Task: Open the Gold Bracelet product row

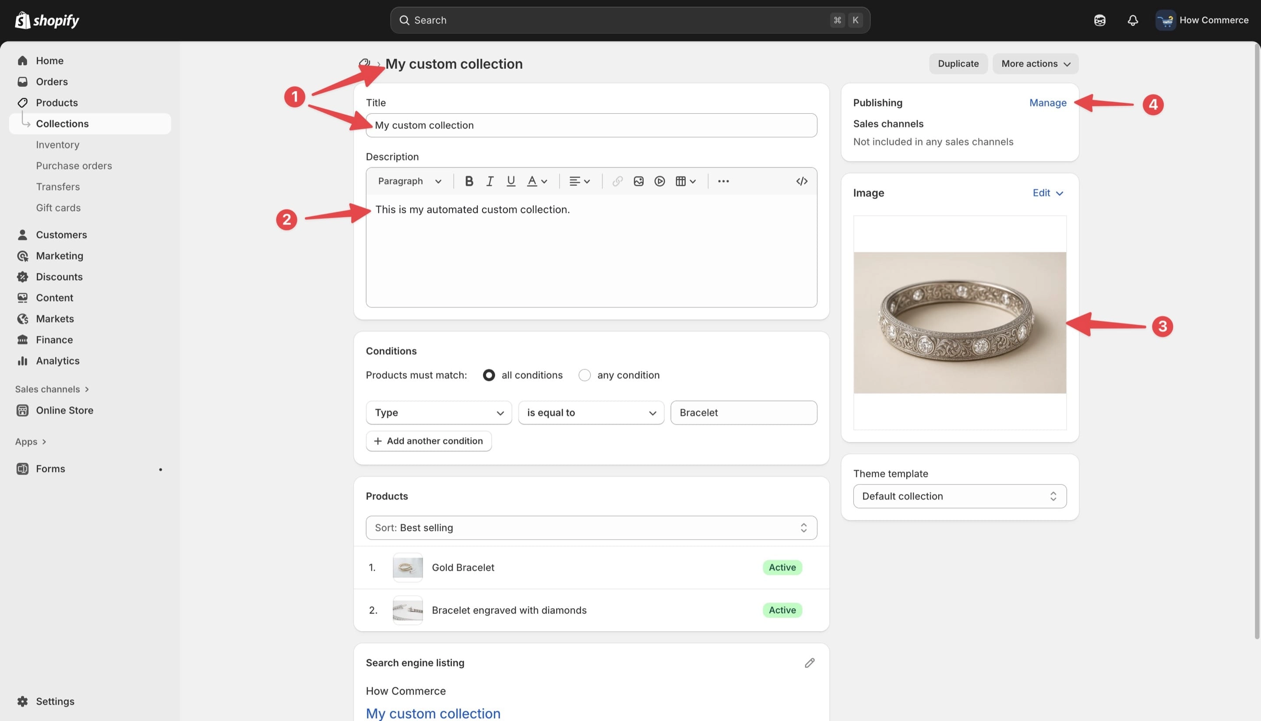Action: click(x=591, y=567)
